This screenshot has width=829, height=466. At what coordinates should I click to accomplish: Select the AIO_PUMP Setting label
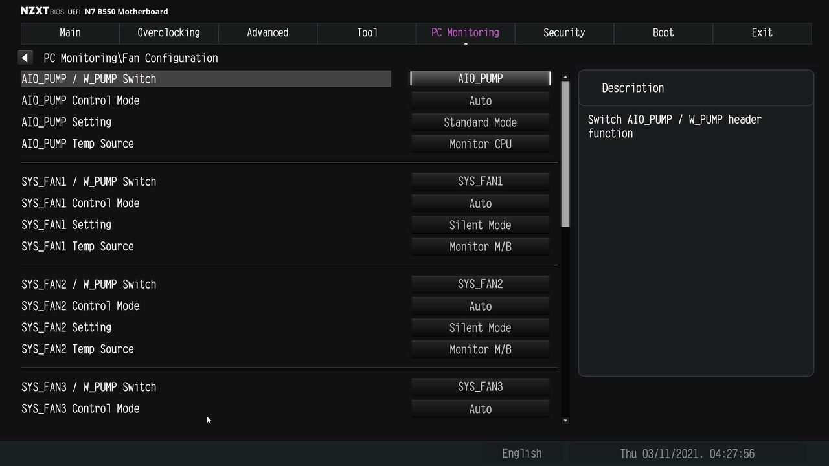[66, 122]
